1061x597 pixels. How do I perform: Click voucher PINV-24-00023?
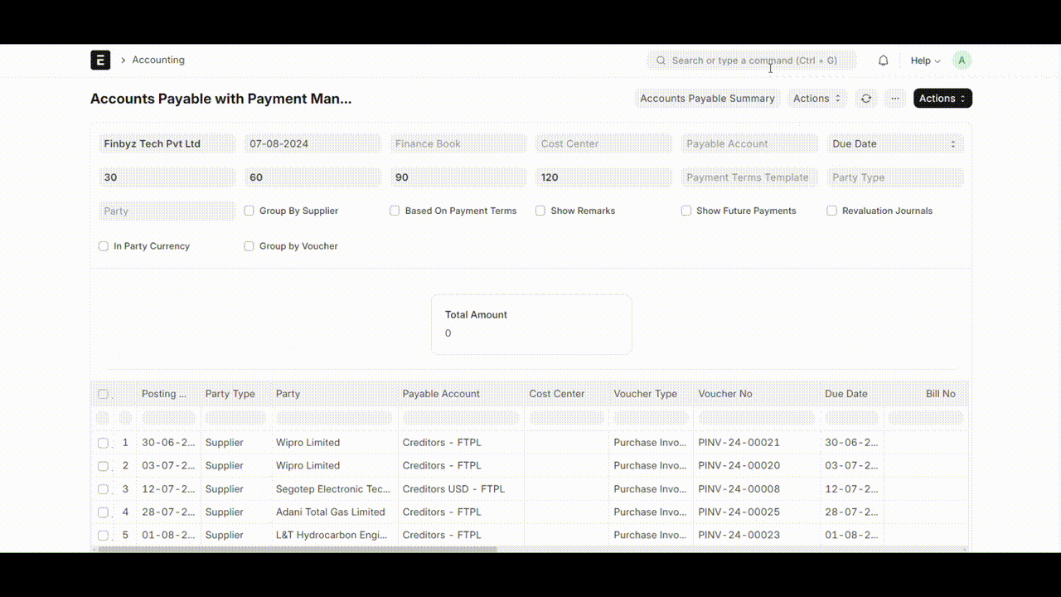(739, 536)
